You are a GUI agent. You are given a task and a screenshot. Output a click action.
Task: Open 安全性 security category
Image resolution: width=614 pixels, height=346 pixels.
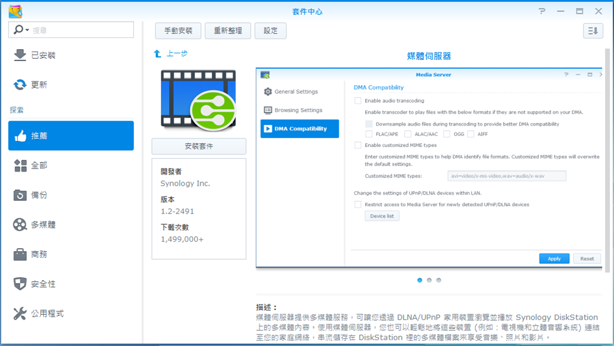tap(71, 284)
